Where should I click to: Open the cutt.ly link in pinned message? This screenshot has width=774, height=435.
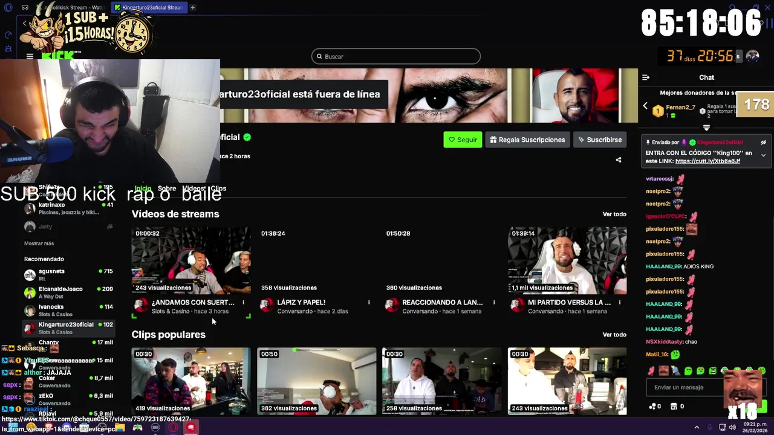tap(707, 161)
